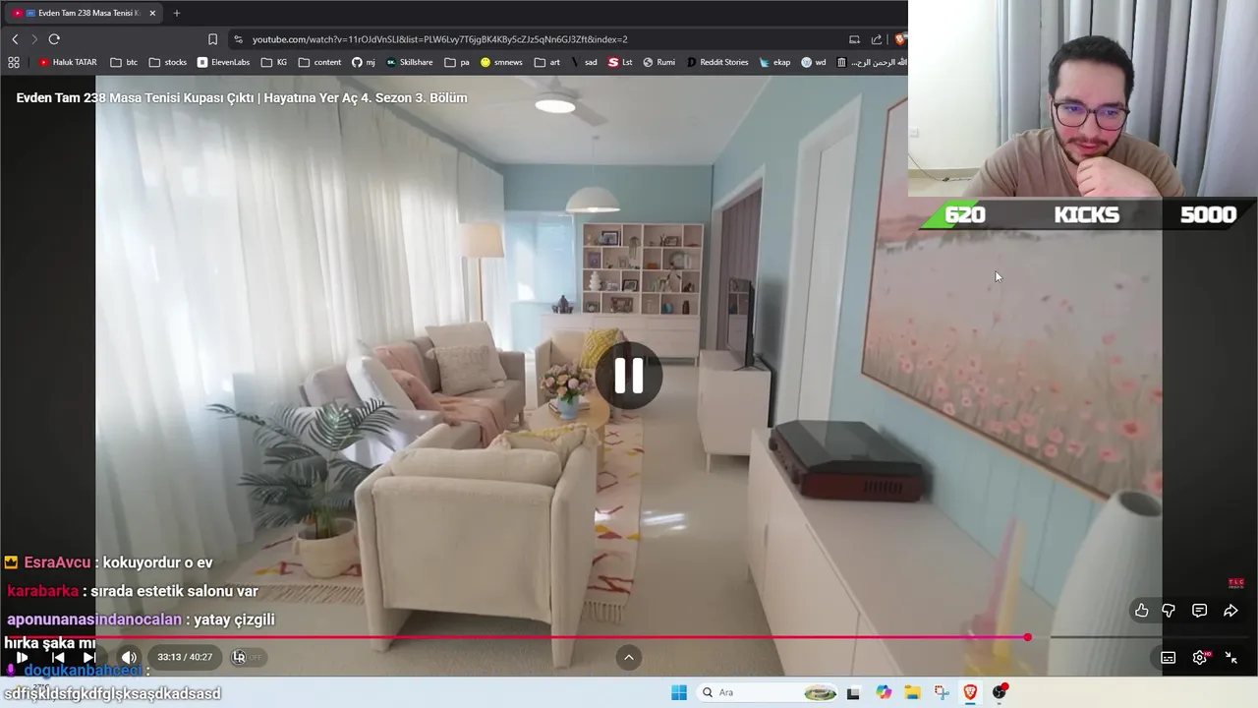Image resolution: width=1258 pixels, height=708 pixels.
Task: Open the wd WordPress bookmark
Action: click(x=814, y=62)
